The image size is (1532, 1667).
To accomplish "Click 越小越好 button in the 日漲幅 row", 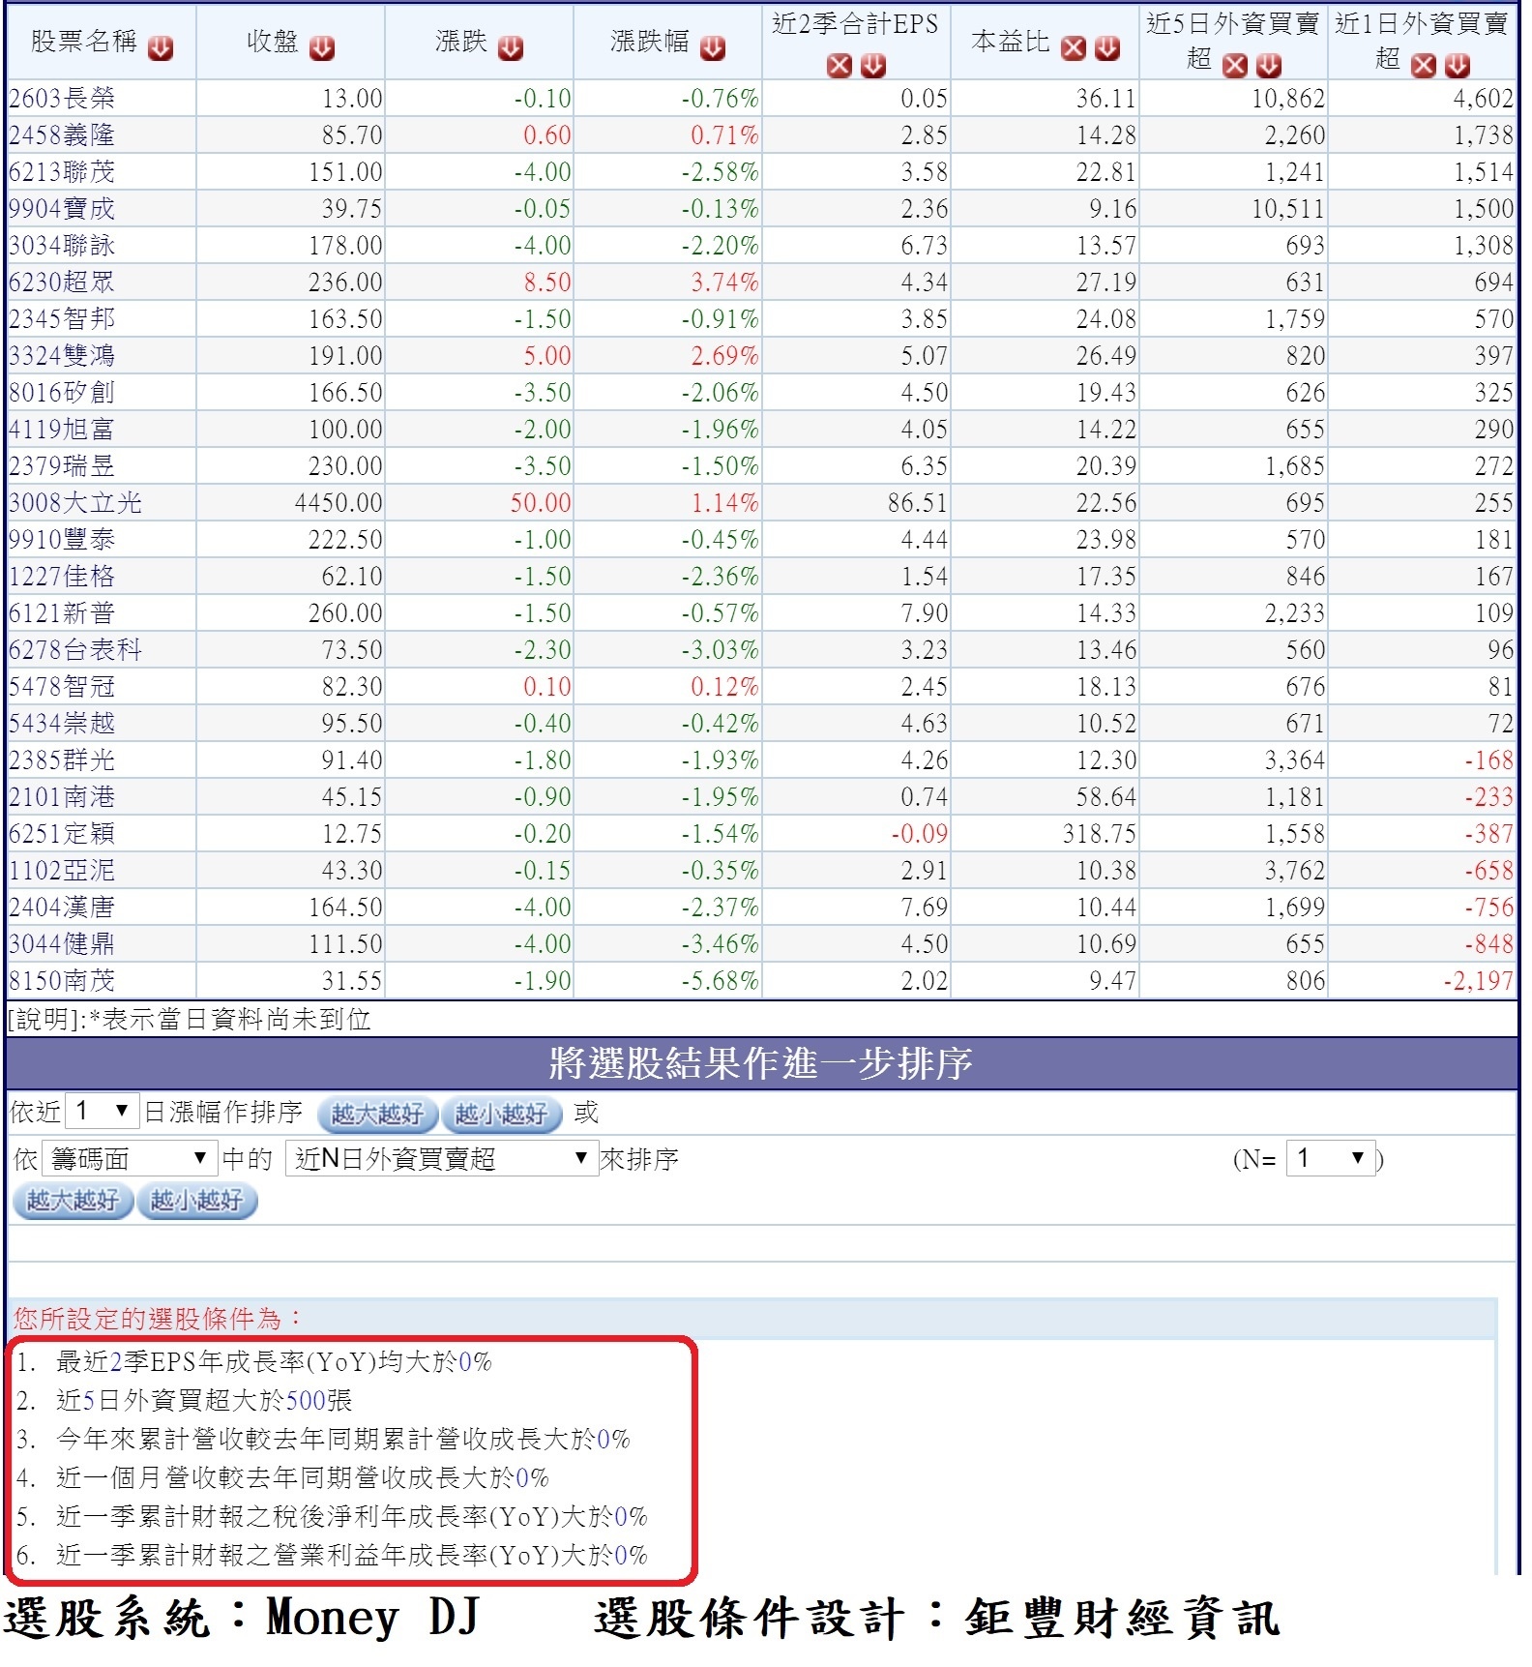I will [x=502, y=1115].
